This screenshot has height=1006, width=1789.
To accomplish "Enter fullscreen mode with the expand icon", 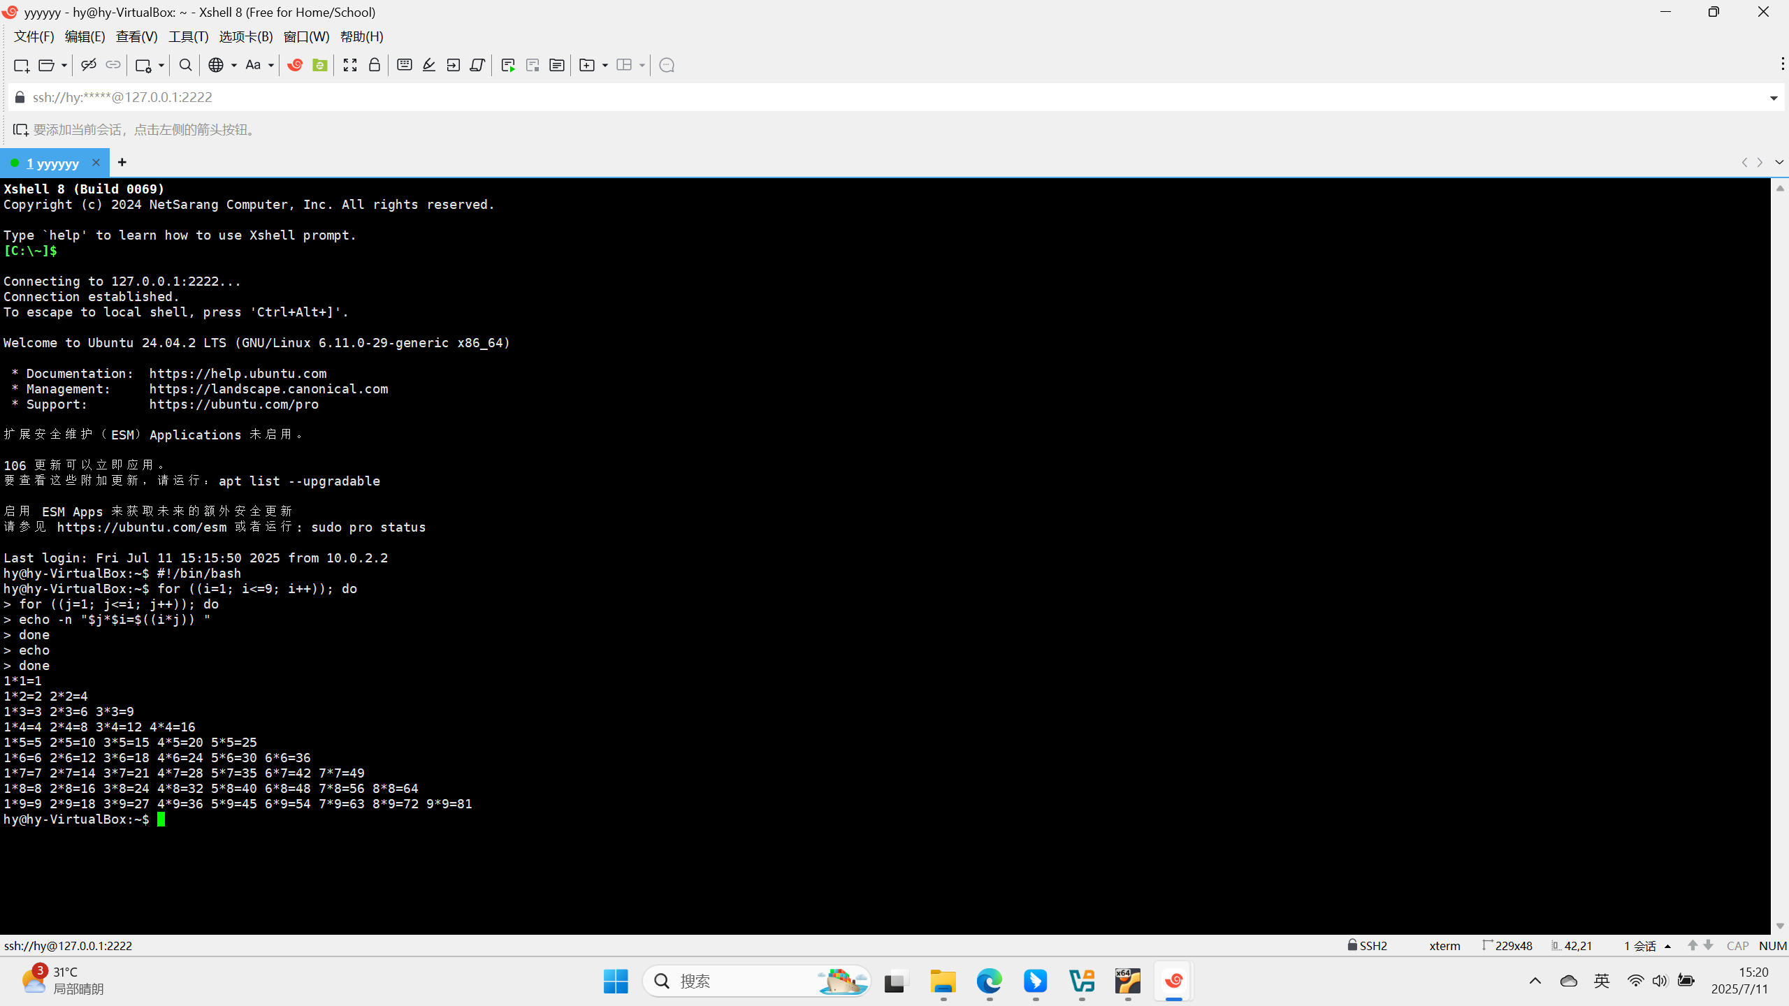I will [x=350, y=65].
